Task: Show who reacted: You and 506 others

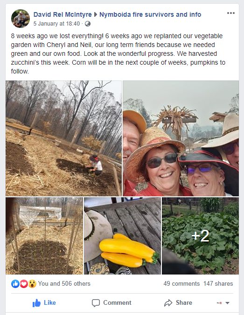Action: point(64,284)
